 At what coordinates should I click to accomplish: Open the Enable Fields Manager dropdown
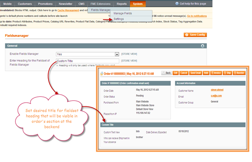pos(87,54)
